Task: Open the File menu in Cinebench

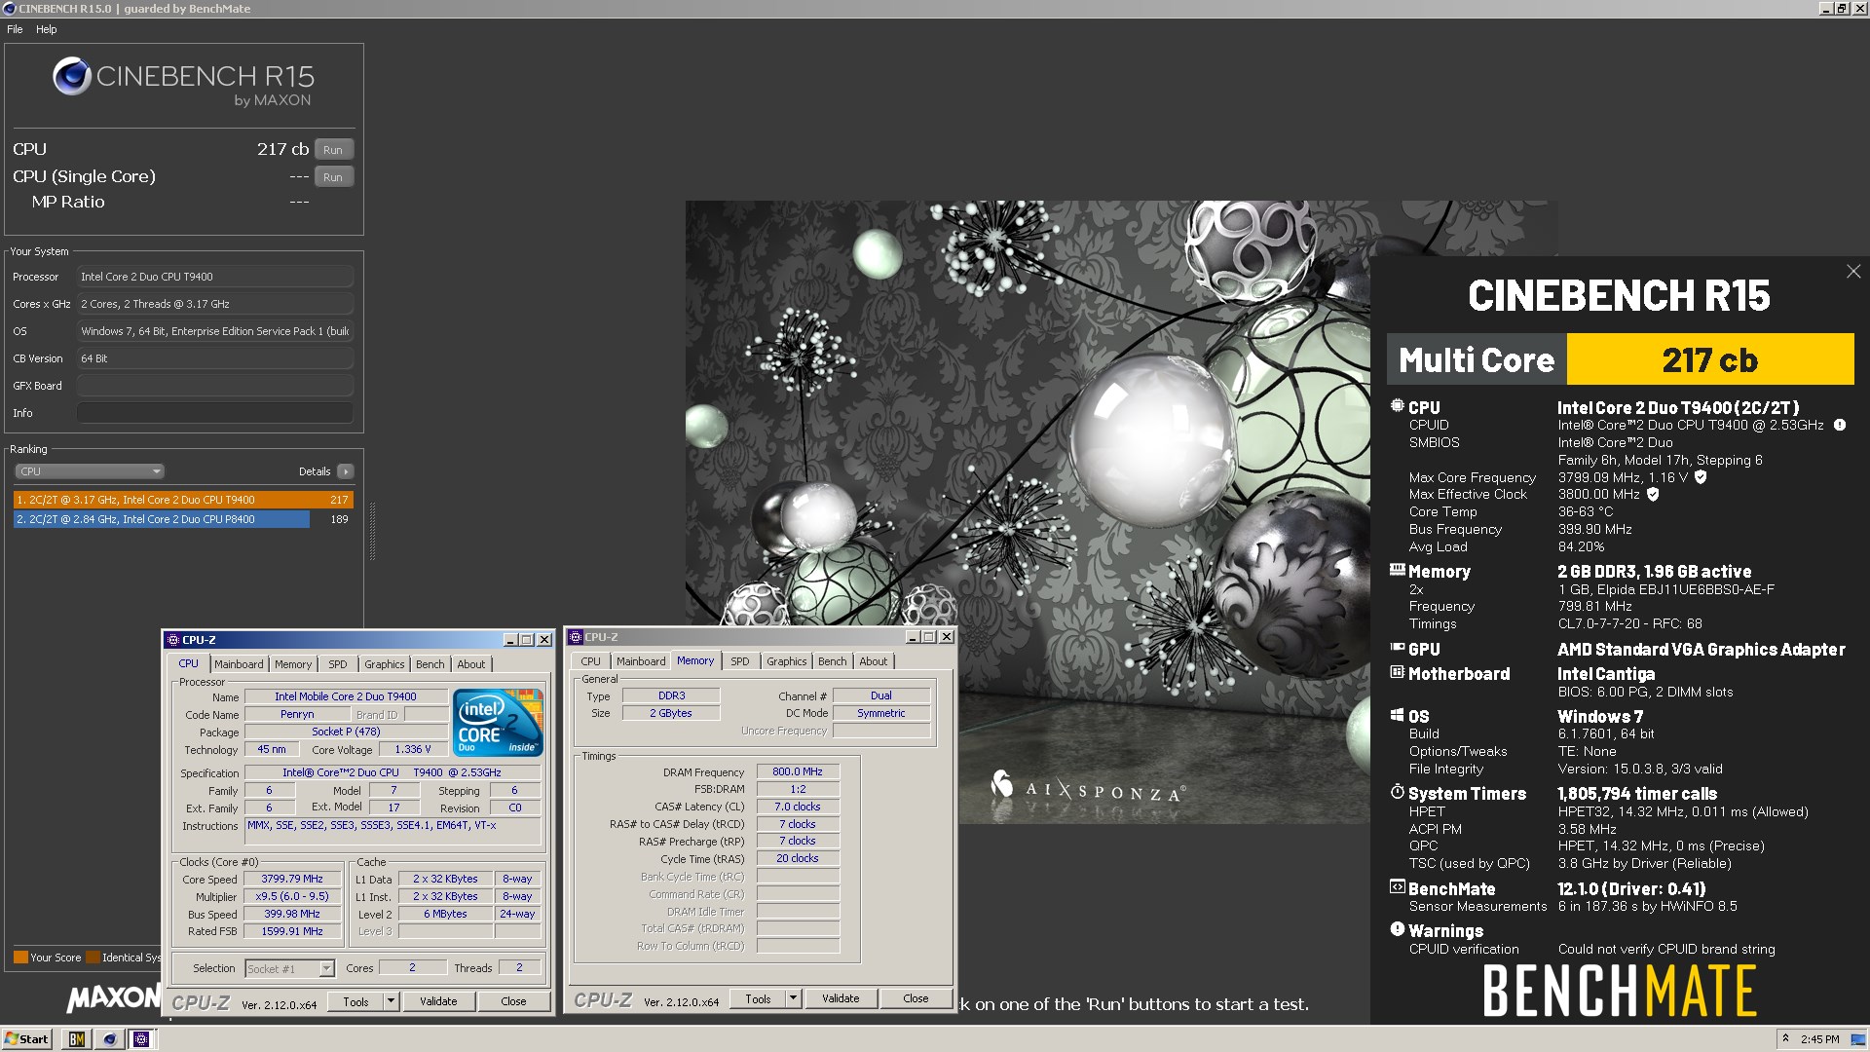Action: pos(15,29)
